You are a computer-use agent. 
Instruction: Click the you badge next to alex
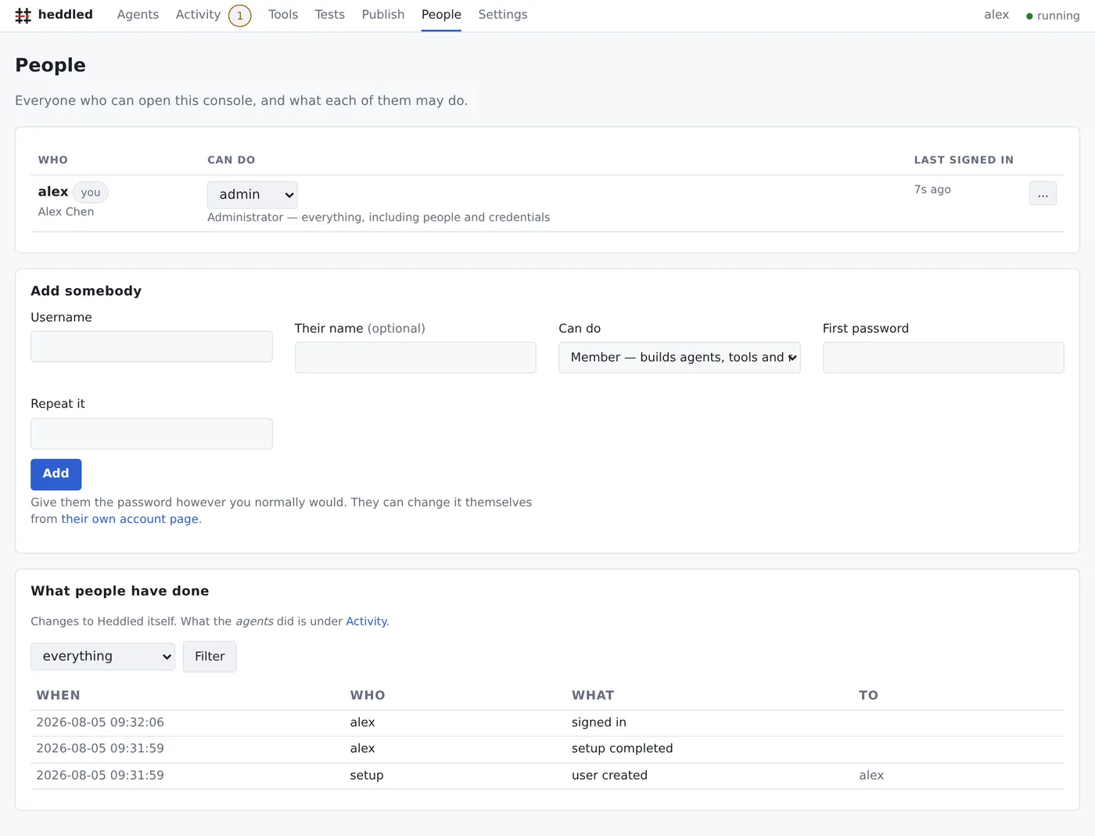click(x=91, y=193)
